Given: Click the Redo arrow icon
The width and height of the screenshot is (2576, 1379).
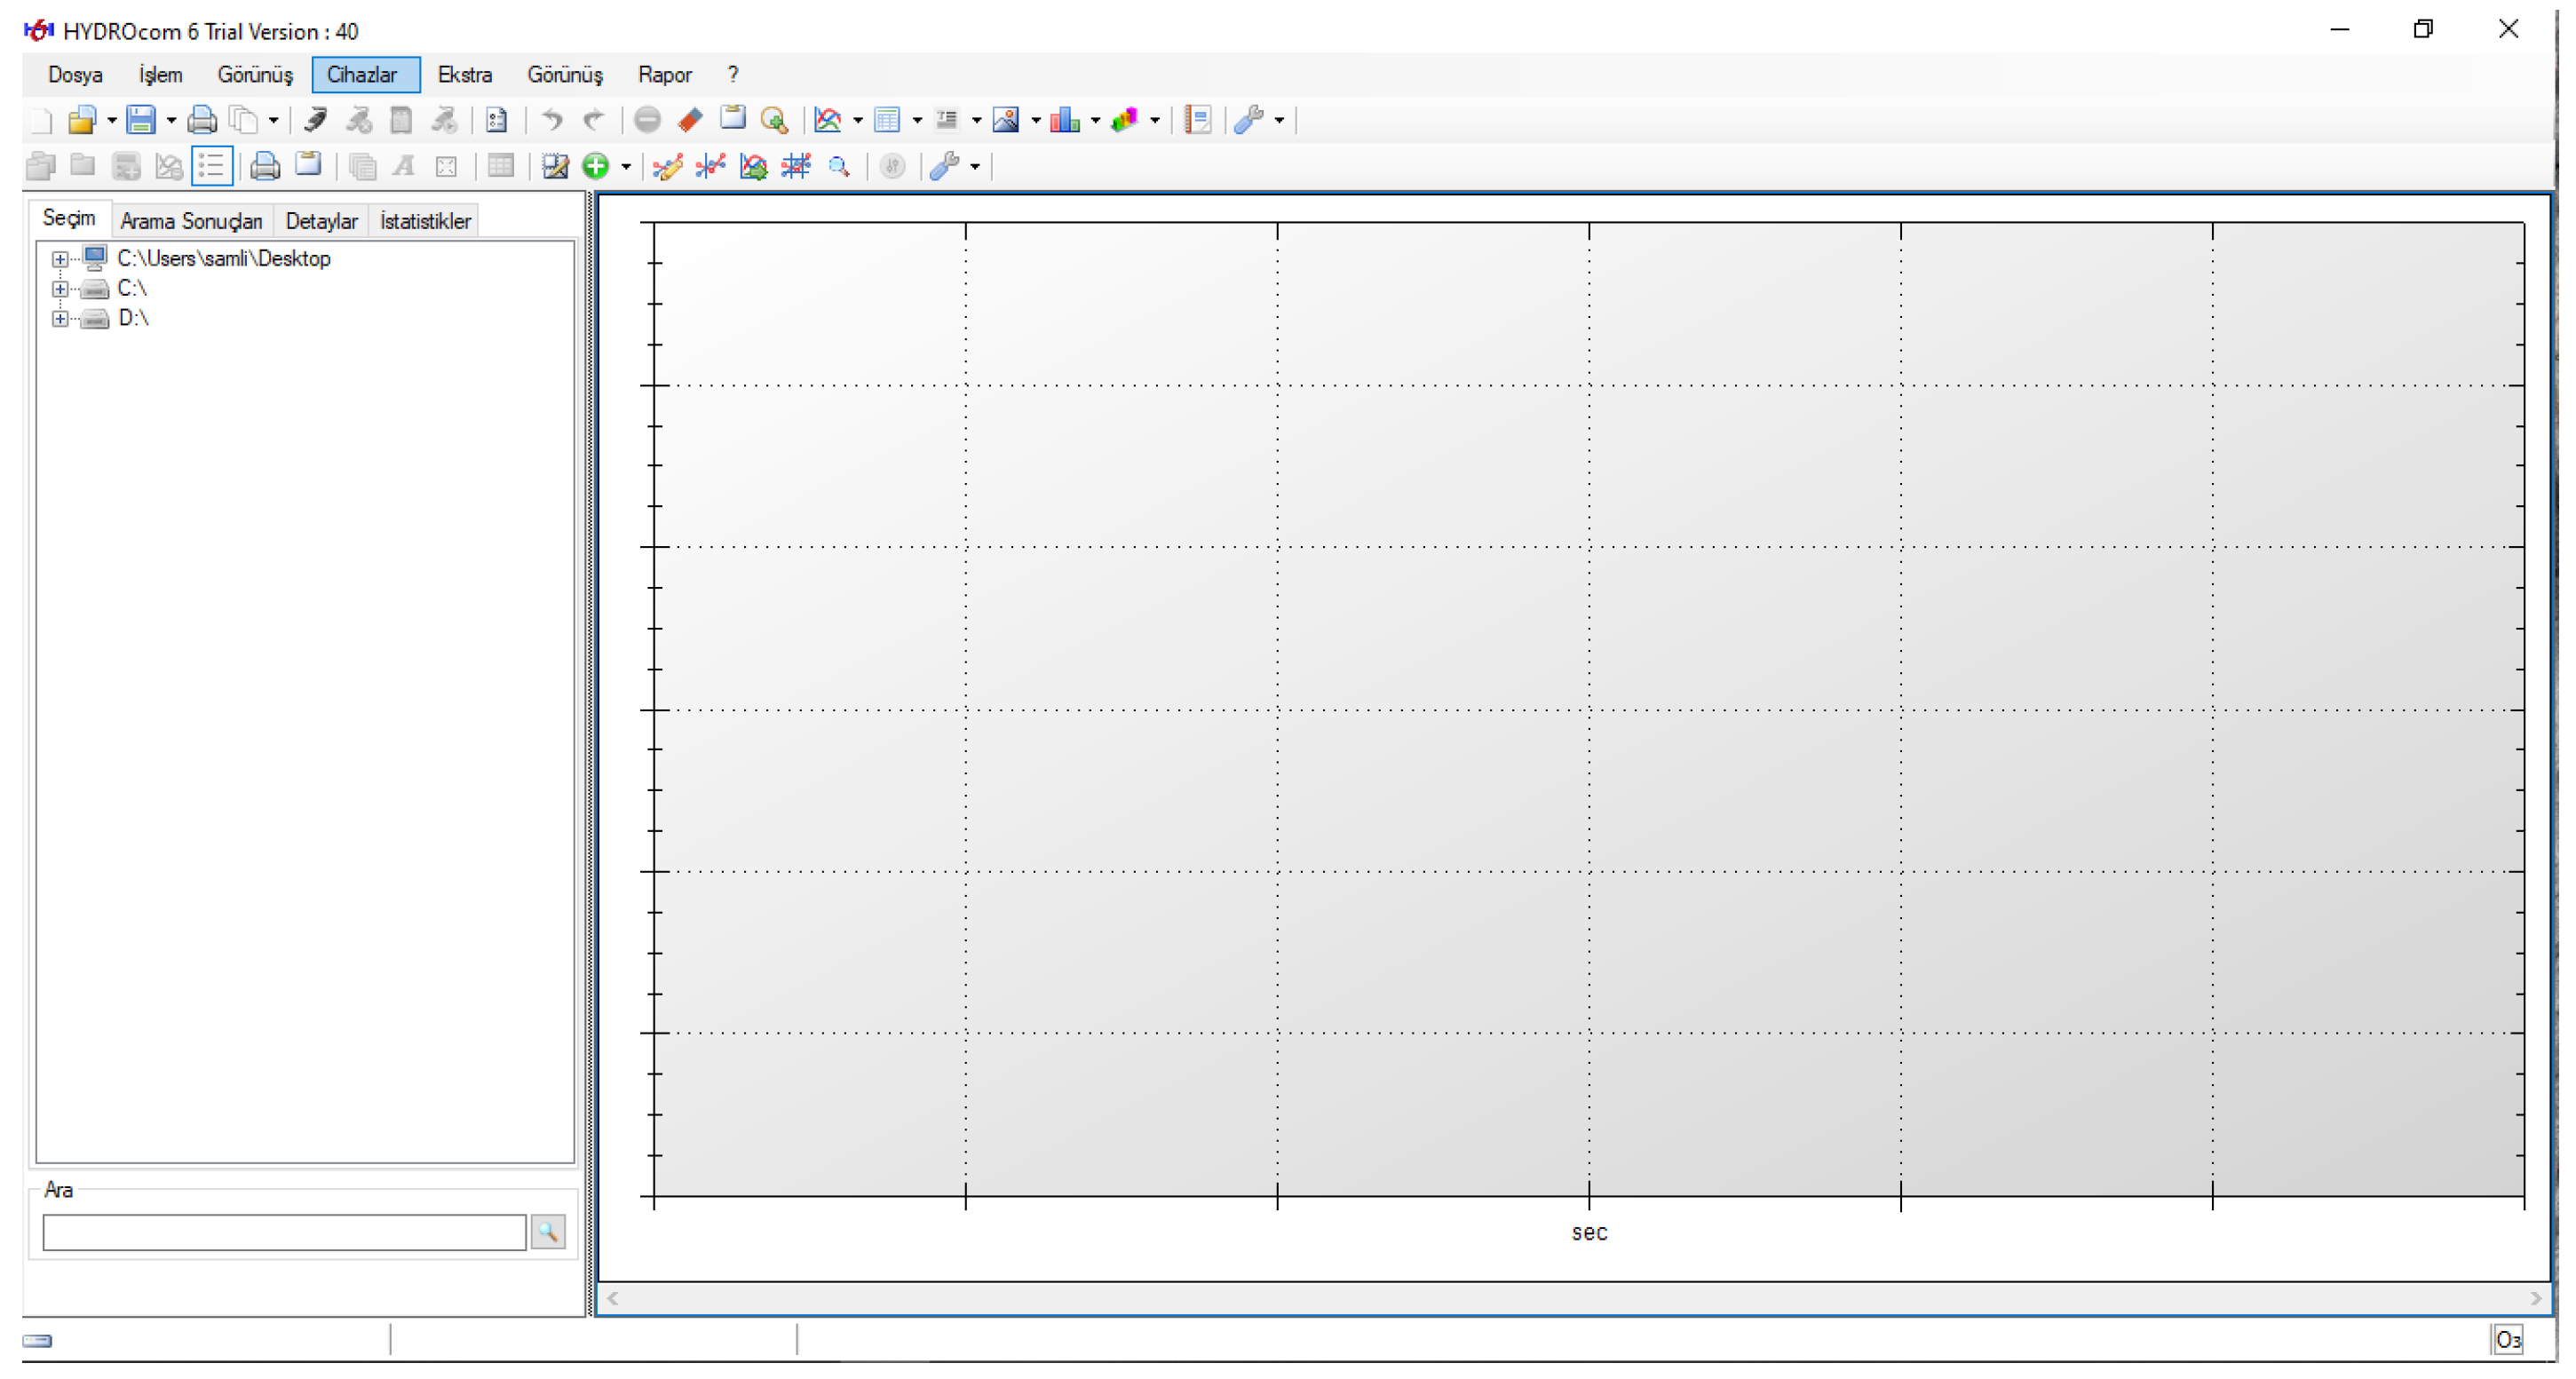Looking at the screenshot, I should tap(595, 120).
